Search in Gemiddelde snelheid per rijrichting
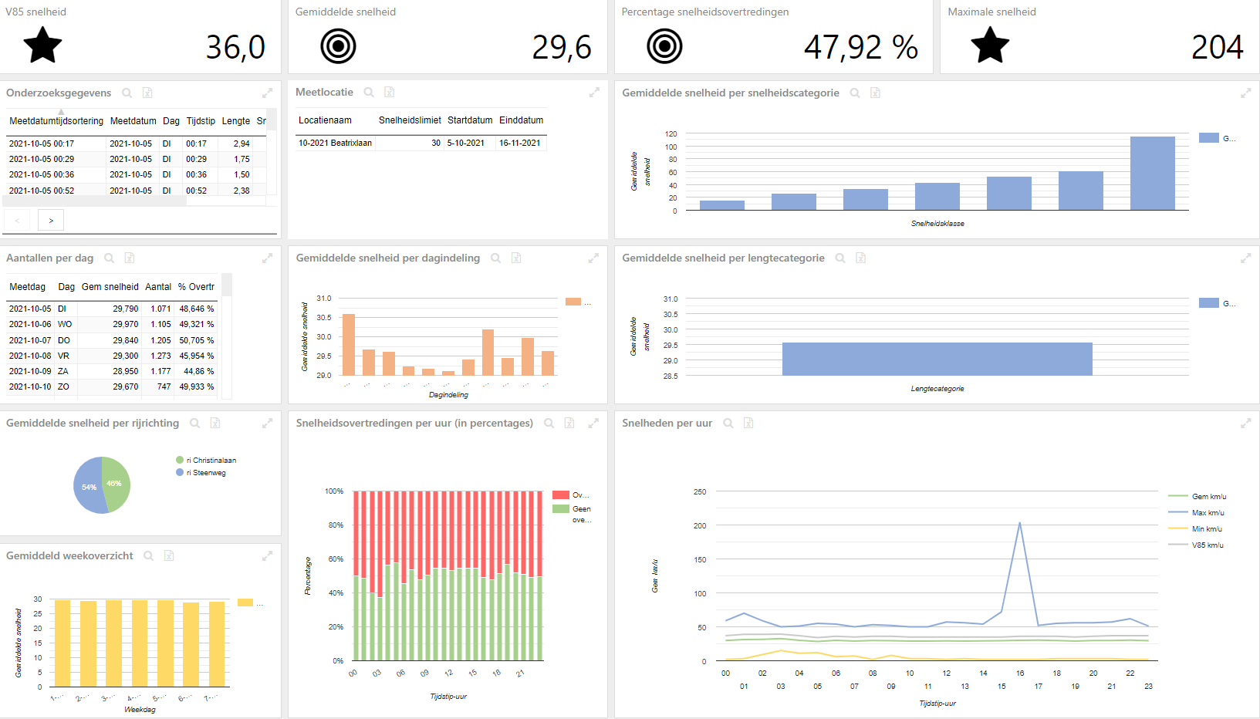The height and width of the screenshot is (719, 1260). (x=195, y=423)
